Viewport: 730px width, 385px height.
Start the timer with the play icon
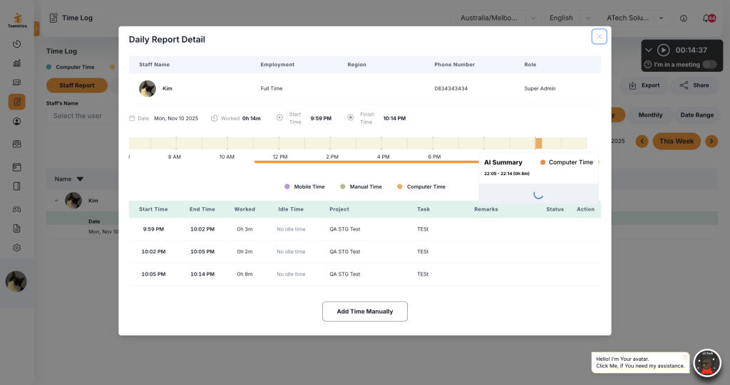pyautogui.click(x=664, y=50)
